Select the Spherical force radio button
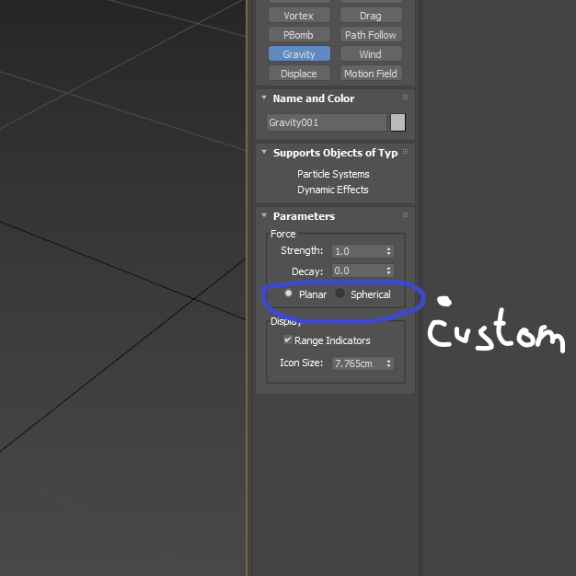576x576 pixels. pos(340,294)
